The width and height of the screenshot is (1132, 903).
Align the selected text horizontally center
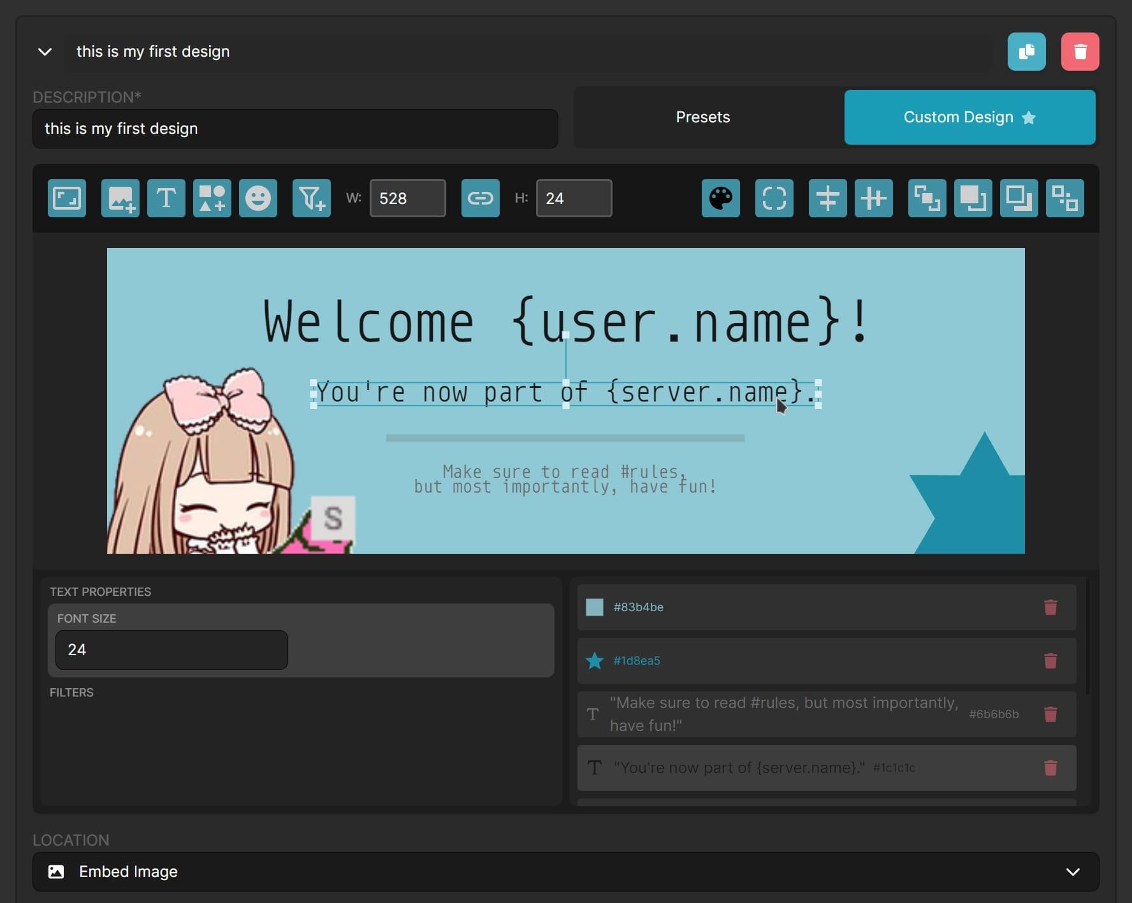[x=873, y=198]
